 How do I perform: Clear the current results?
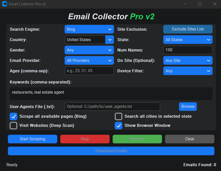pos(189,139)
